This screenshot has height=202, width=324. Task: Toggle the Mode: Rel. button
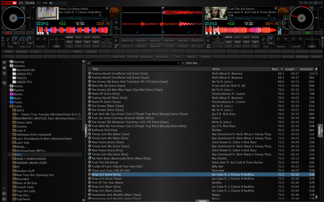click(155, 46)
